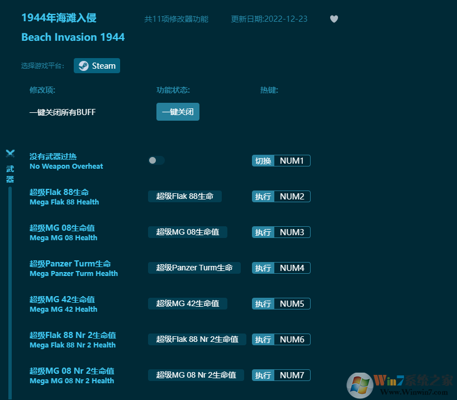Image resolution: width=457 pixels, height=400 pixels.
Task: Activate the 超级Flak 88生命 status button
Action: click(185, 196)
